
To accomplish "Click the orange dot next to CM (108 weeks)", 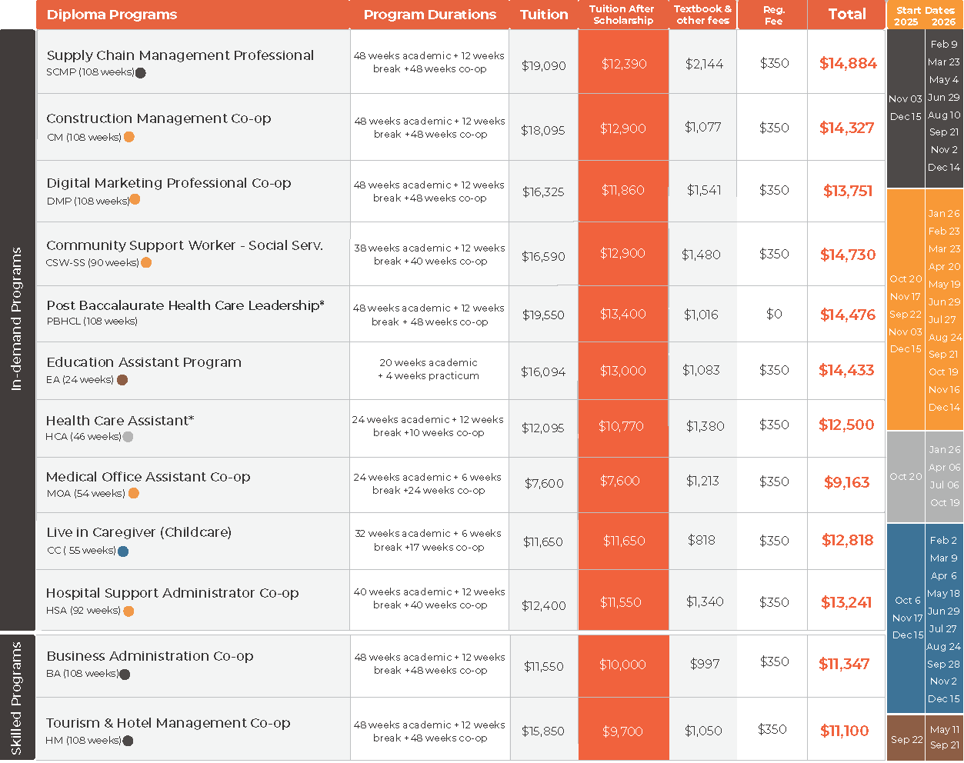I will click(129, 137).
